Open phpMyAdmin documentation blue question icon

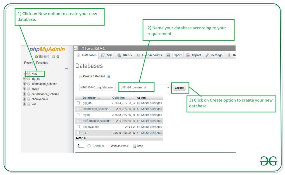[x=45, y=57]
